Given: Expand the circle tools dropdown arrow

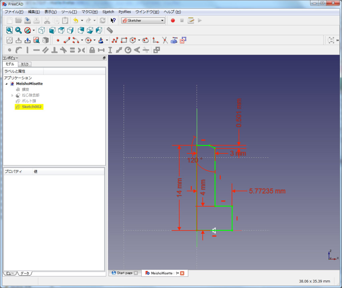Looking at the screenshot, I should [x=95, y=40].
